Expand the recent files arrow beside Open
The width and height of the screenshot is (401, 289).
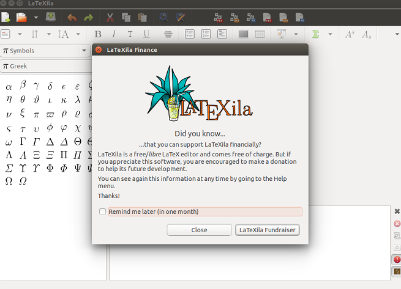point(36,18)
